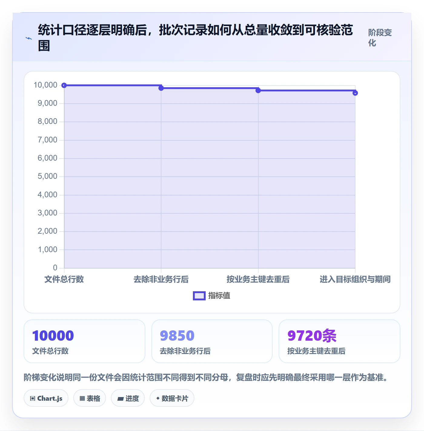
Task: Click the 指标值 legend label
Action: [x=219, y=296]
